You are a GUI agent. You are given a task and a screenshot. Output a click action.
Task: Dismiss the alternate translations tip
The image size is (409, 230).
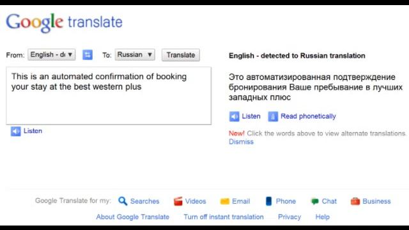click(x=241, y=142)
